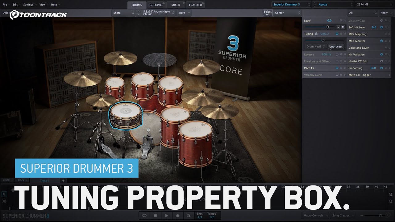Open the More dropdown
The width and height of the screenshot is (395, 222).
184,13
